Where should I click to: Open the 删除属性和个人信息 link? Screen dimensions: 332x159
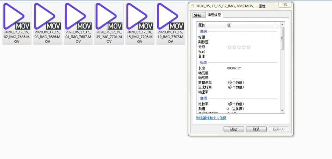211,118
